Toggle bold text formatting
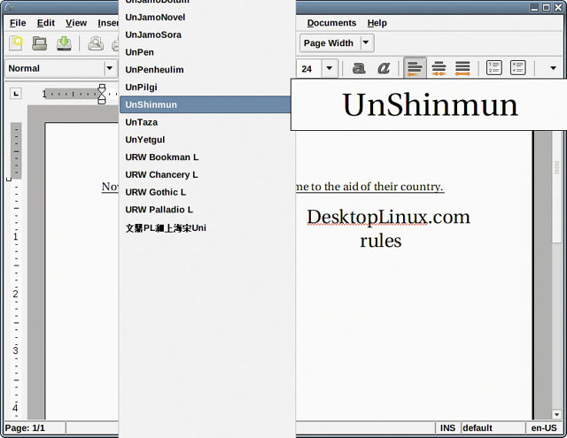This screenshot has width=567, height=438. click(358, 68)
